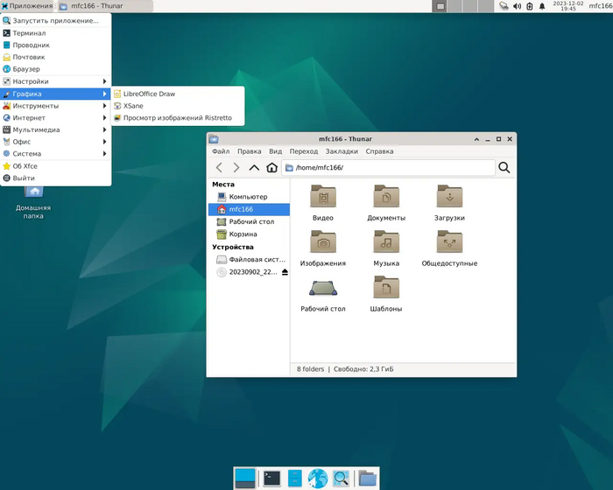This screenshot has height=490, width=613.
Task: Open Браузер from applications menu
Action: coord(55,69)
